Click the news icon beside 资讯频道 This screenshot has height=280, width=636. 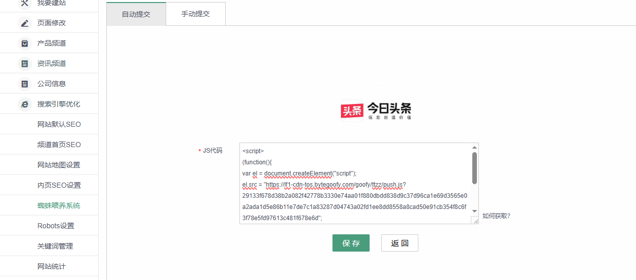click(x=24, y=63)
